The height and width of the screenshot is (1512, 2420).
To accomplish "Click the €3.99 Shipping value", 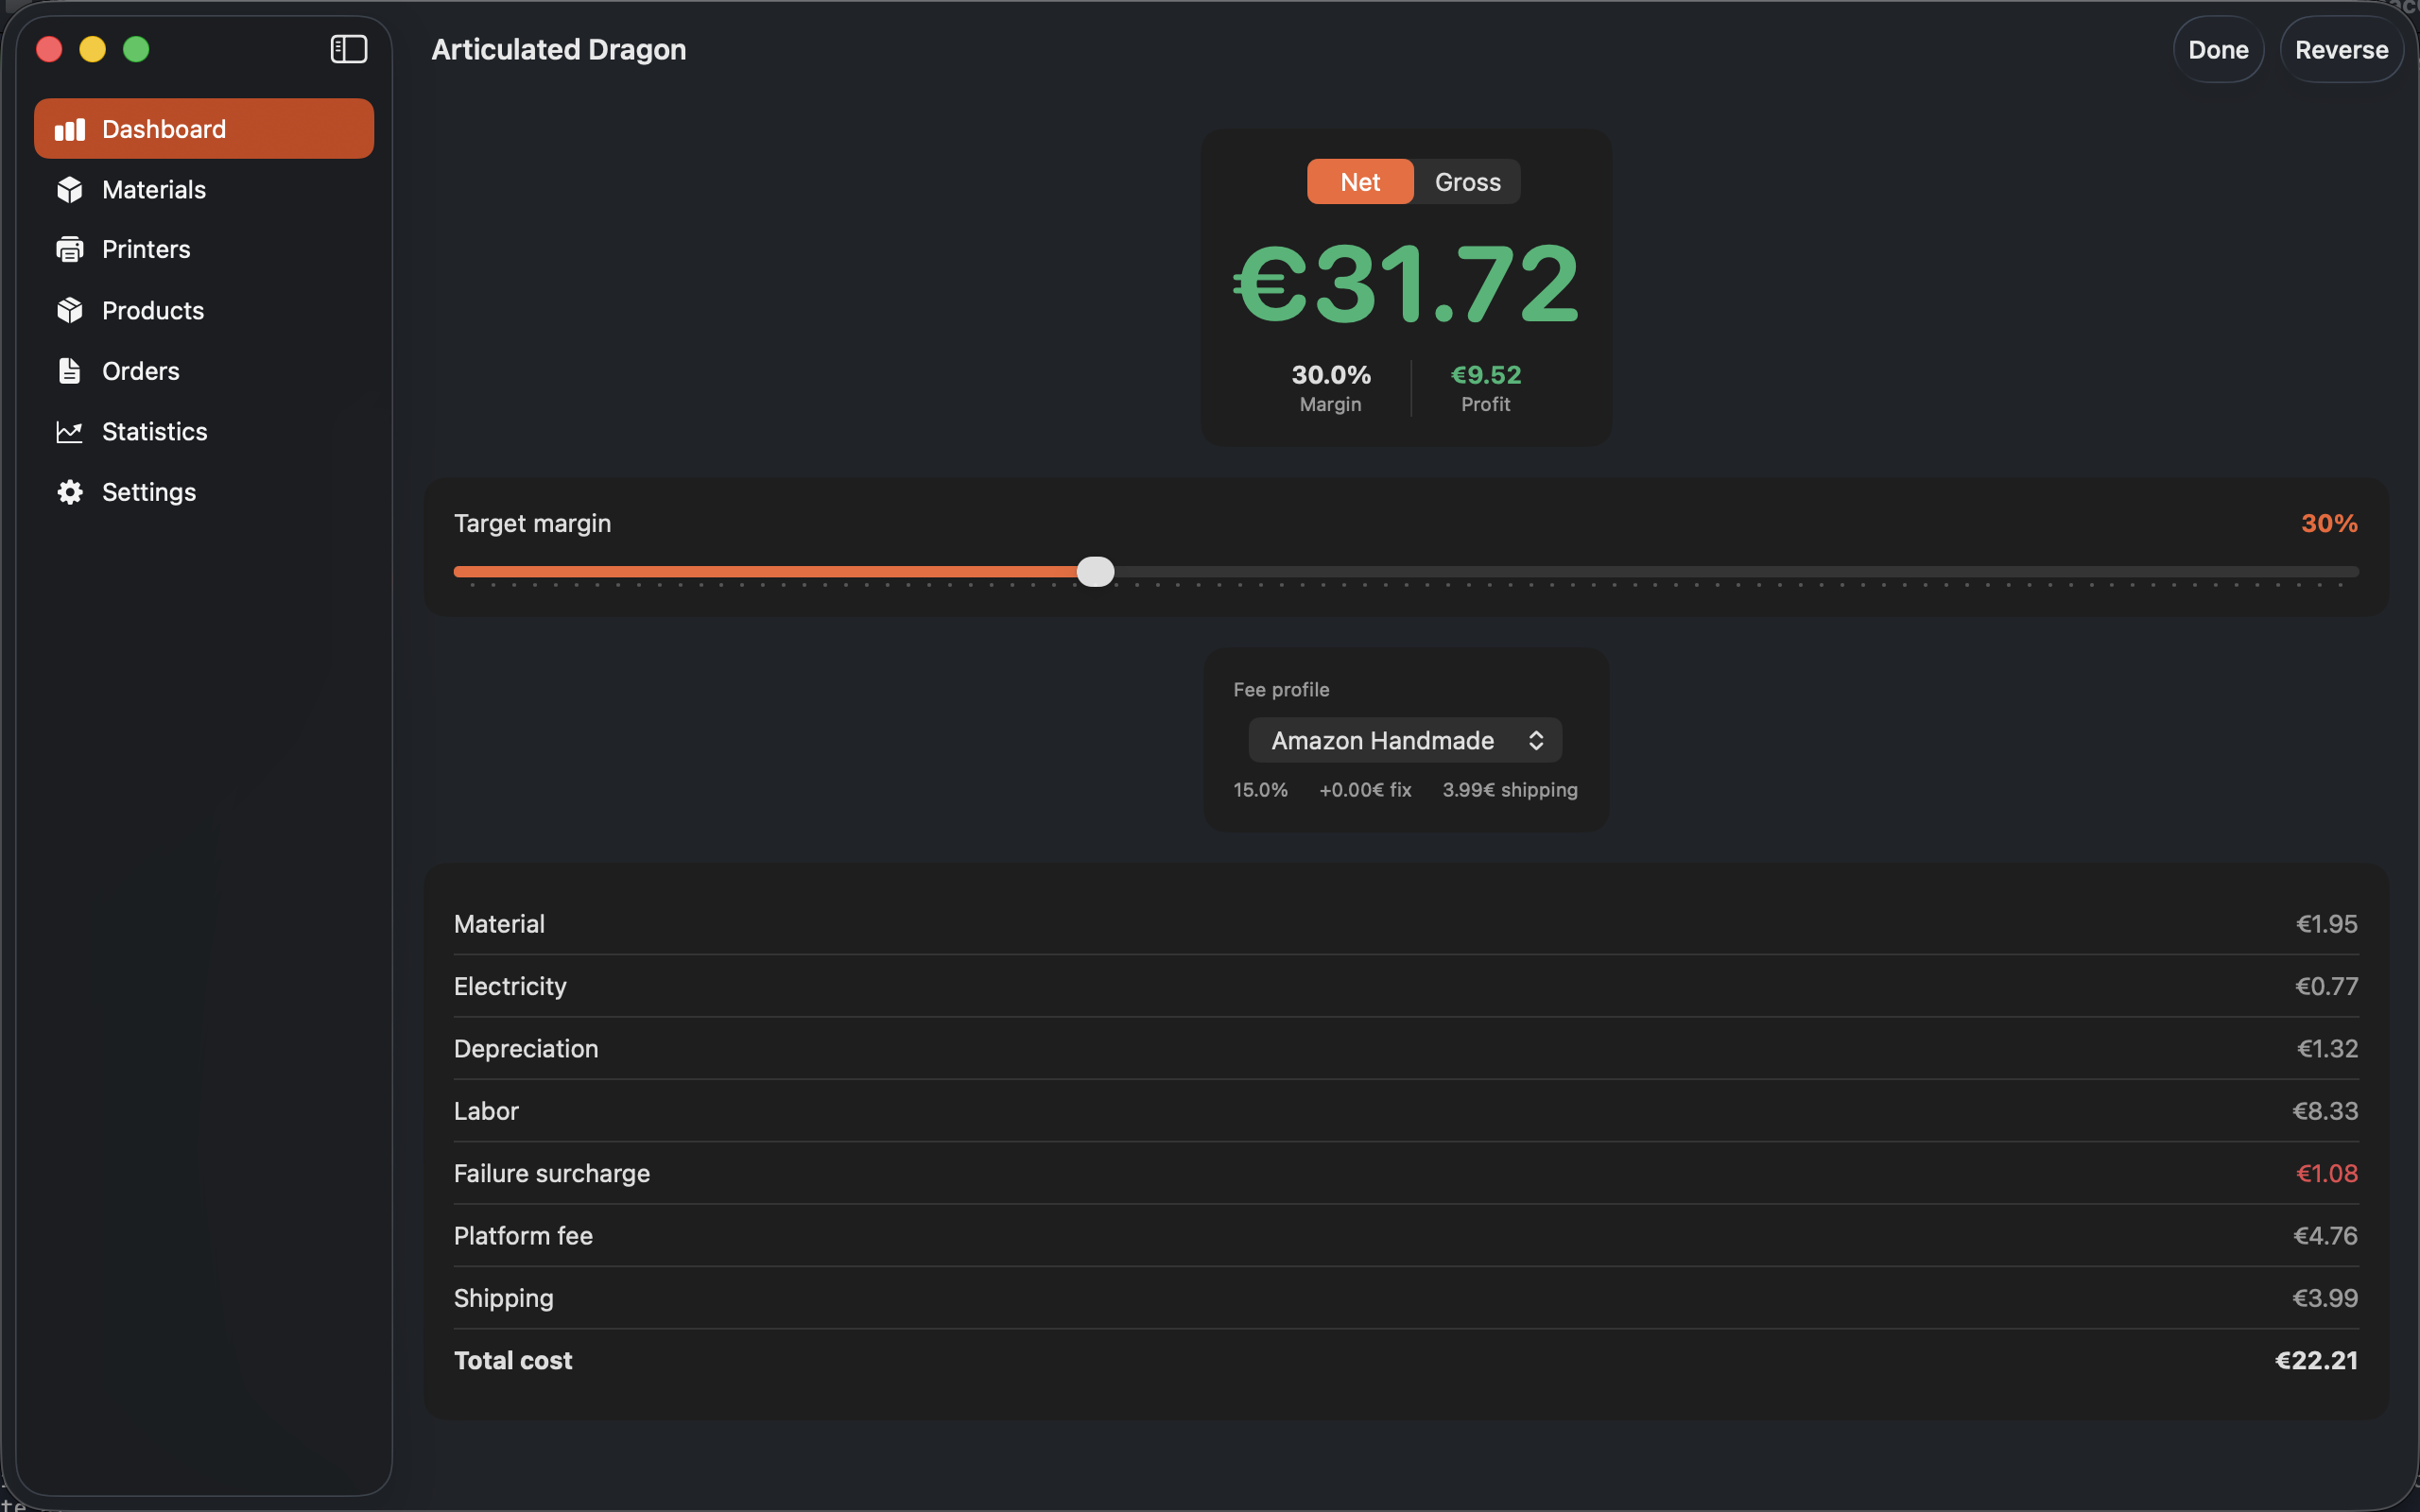I will tap(2325, 1298).
